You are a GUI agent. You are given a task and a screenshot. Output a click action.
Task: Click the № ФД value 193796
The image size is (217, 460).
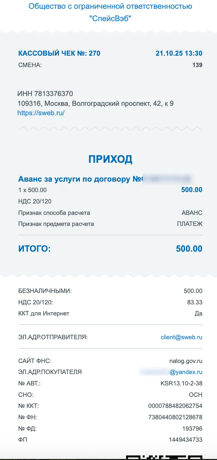tap(192, 428)
